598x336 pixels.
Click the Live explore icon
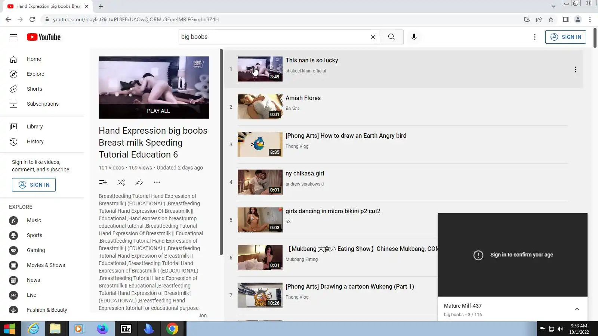coord(13,295)
